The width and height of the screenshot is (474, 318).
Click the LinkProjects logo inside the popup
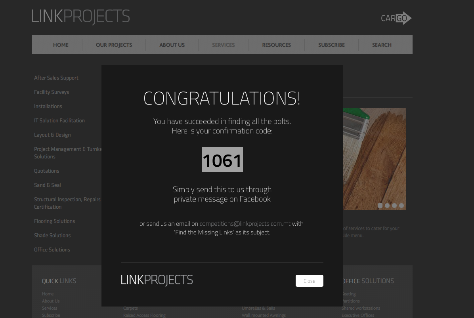tap(157, 280)
